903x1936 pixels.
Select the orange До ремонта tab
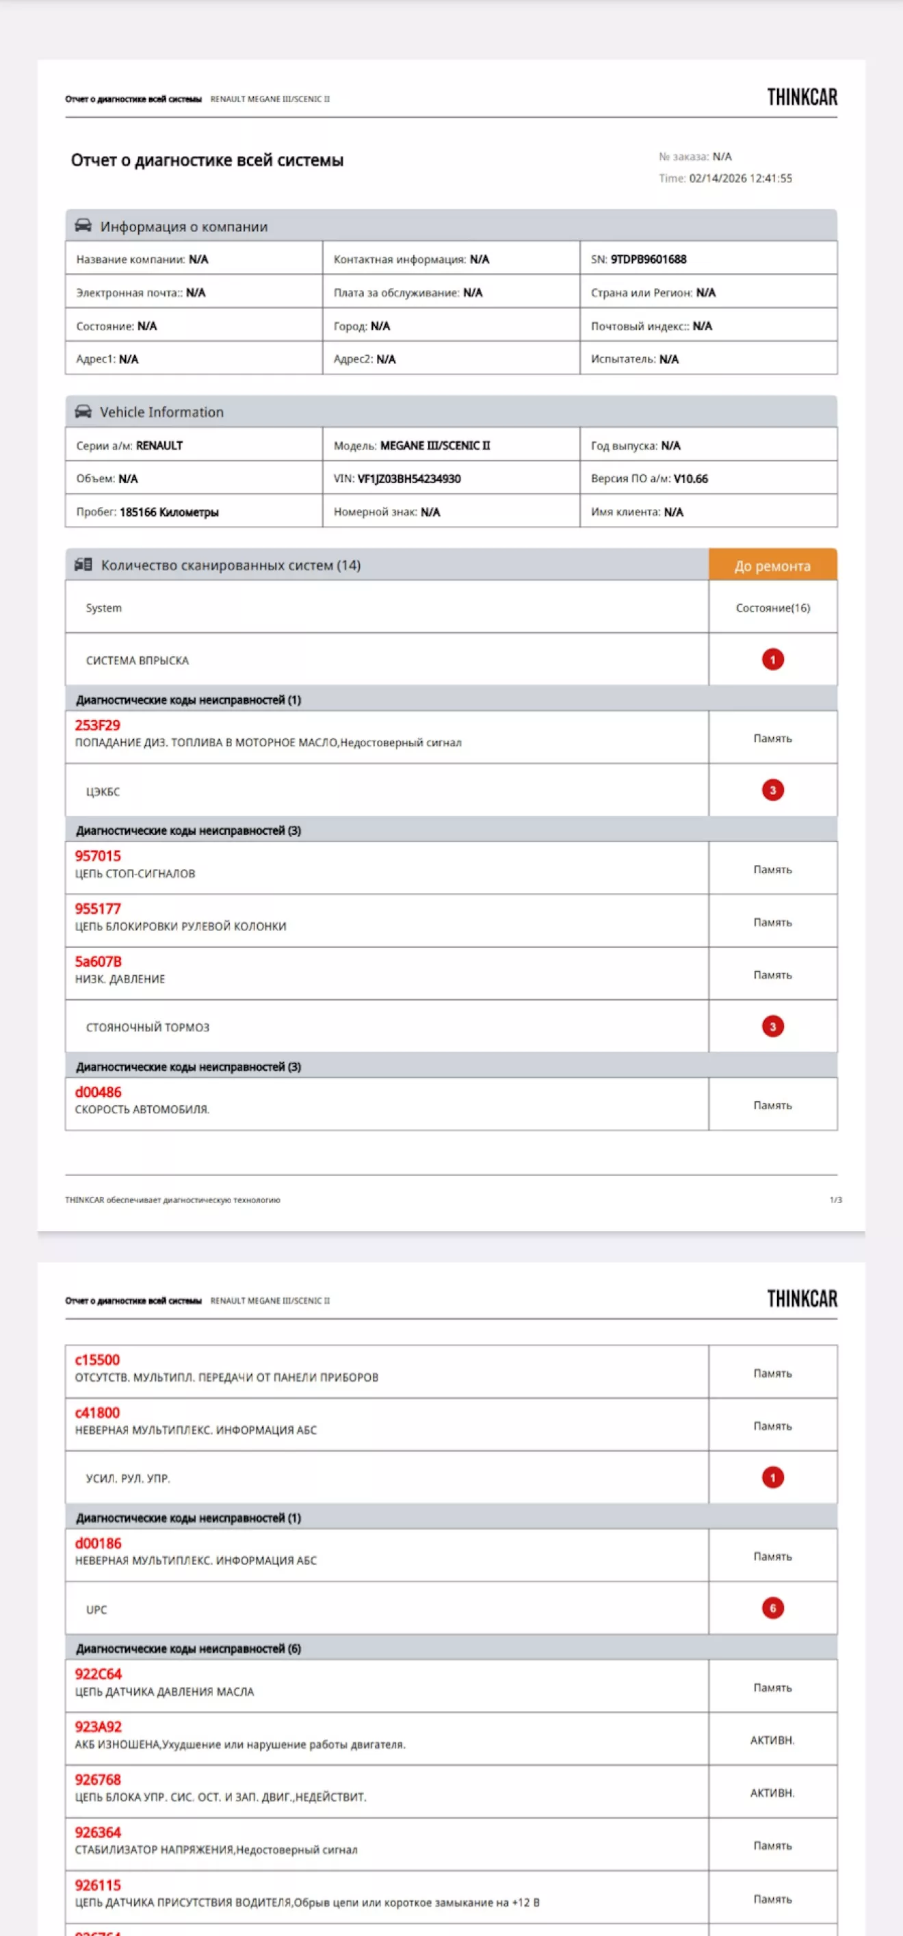pos(772,565)
